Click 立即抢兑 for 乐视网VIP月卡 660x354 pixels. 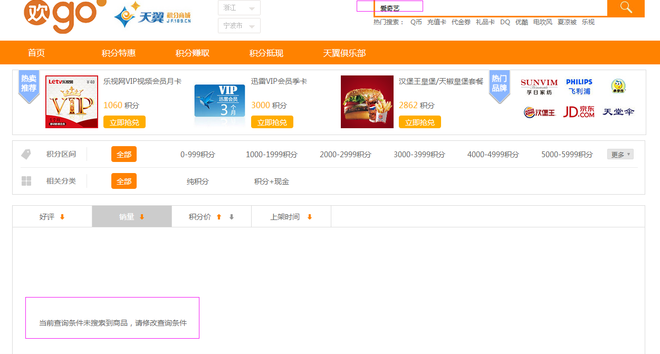point(125,122)
